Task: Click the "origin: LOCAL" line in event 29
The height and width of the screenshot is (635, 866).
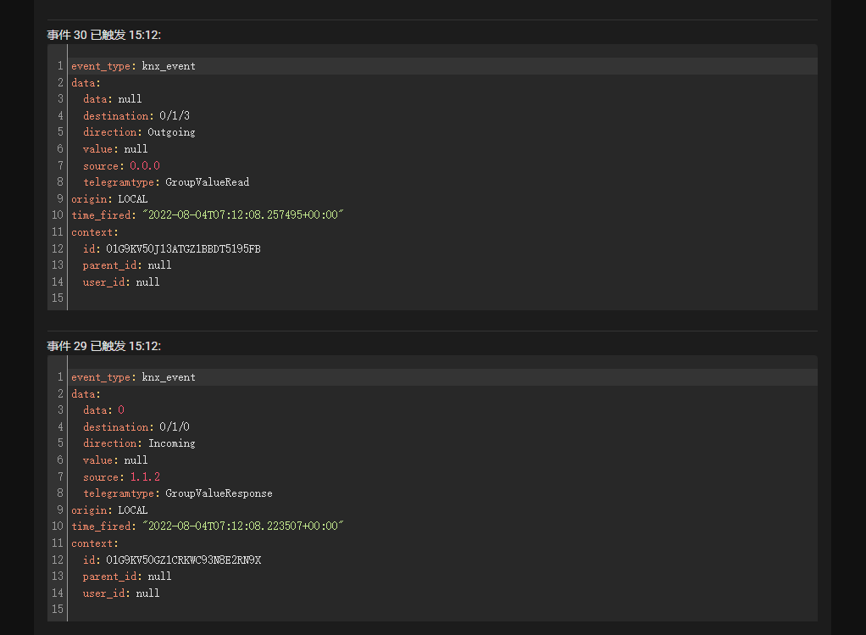Action: pyautogui.click(x=109, y=510)
